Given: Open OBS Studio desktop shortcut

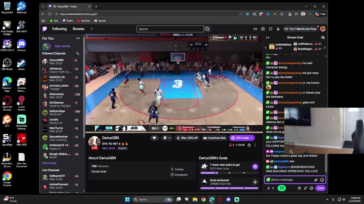Looking at the screenshot, I should 7,65.
